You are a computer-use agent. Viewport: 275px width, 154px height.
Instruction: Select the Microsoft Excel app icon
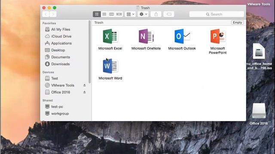(x=110, y=36)
